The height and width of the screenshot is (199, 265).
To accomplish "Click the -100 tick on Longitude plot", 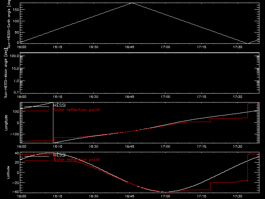I will (x=15, y=134).
